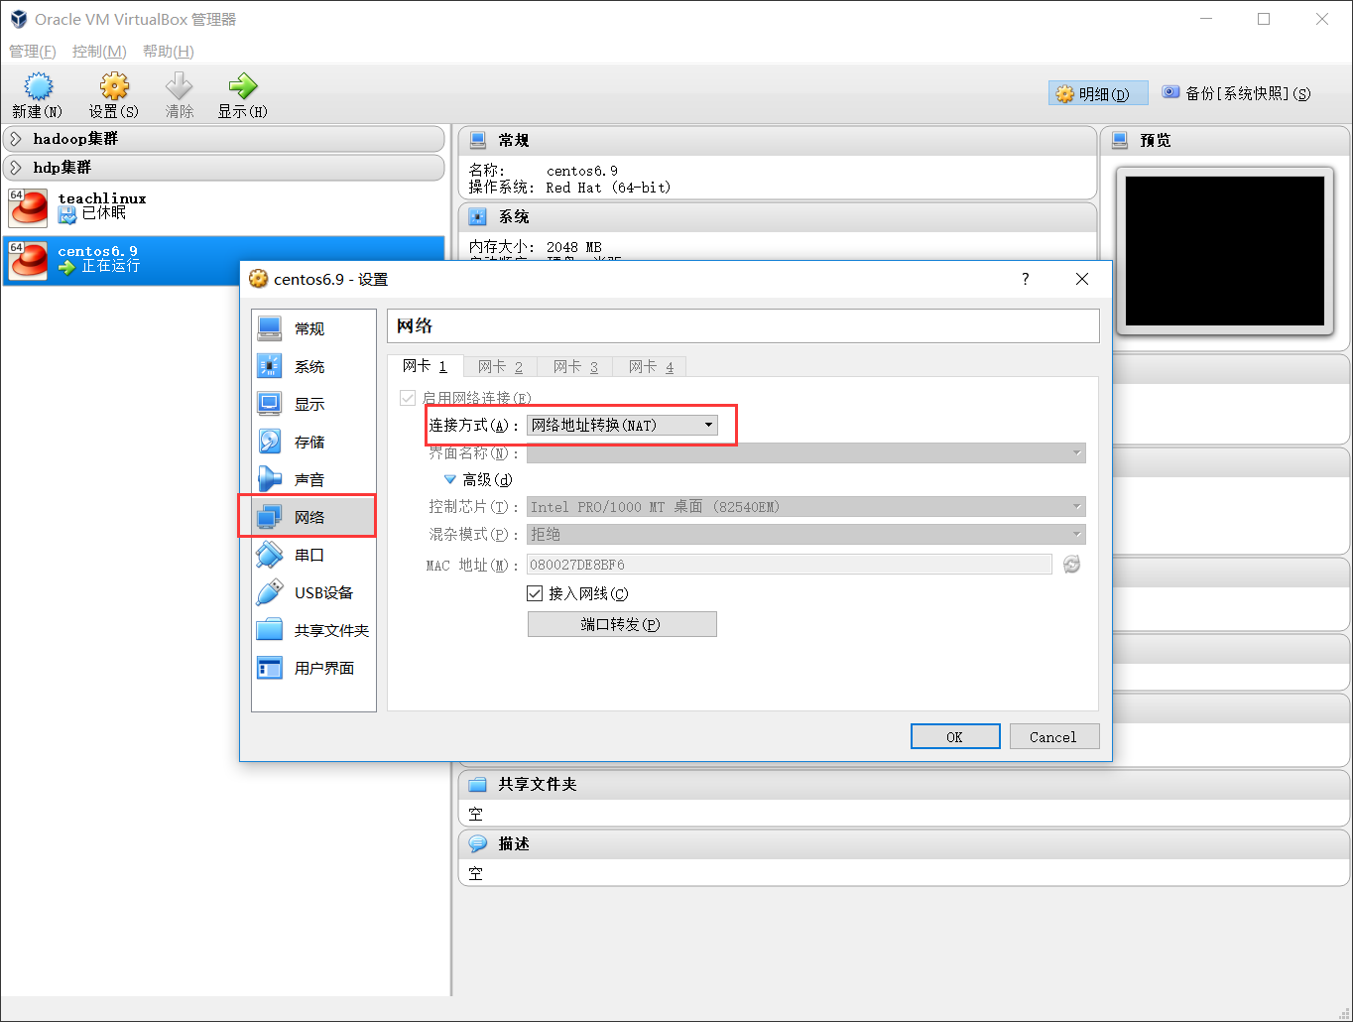Viewport: 1353px width, 1022px height.
Task: Expand the hadoop集群 VM group
Action: pos(17,139)
